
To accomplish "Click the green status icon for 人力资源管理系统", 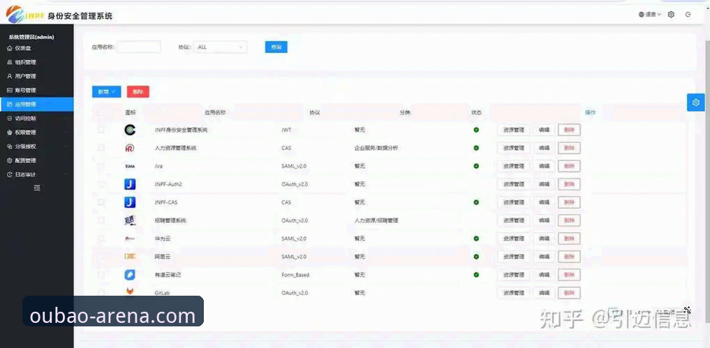I will (x=476, y=148).
